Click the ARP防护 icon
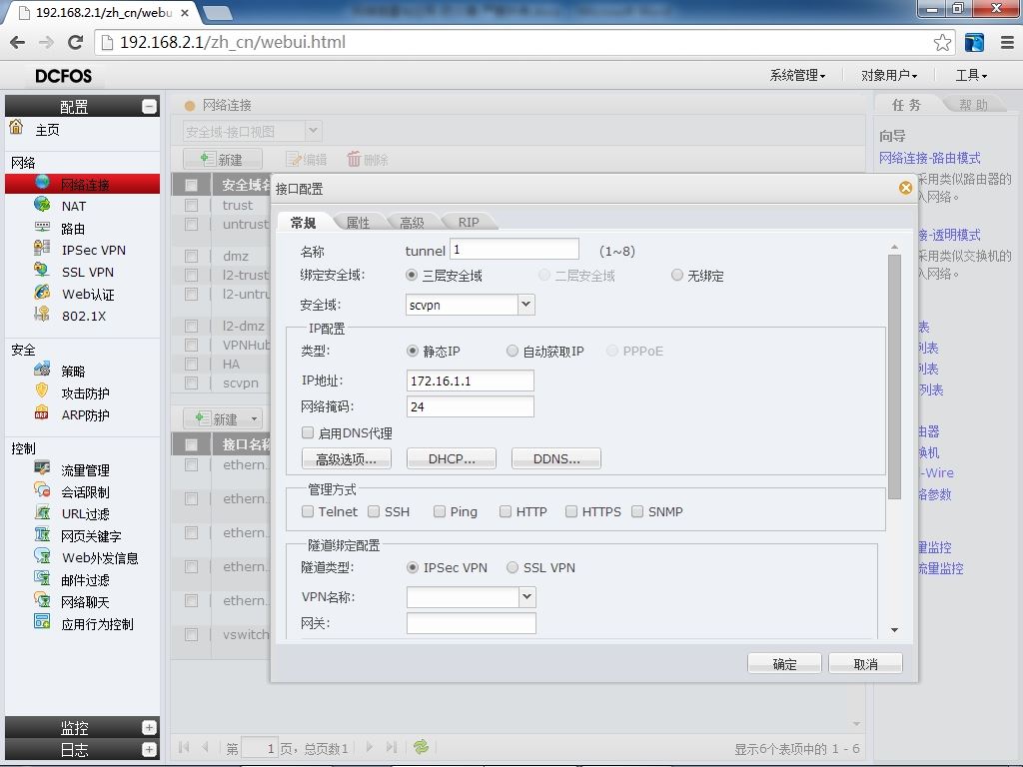This screenshot has height=767, width=1023. [42, 412]
